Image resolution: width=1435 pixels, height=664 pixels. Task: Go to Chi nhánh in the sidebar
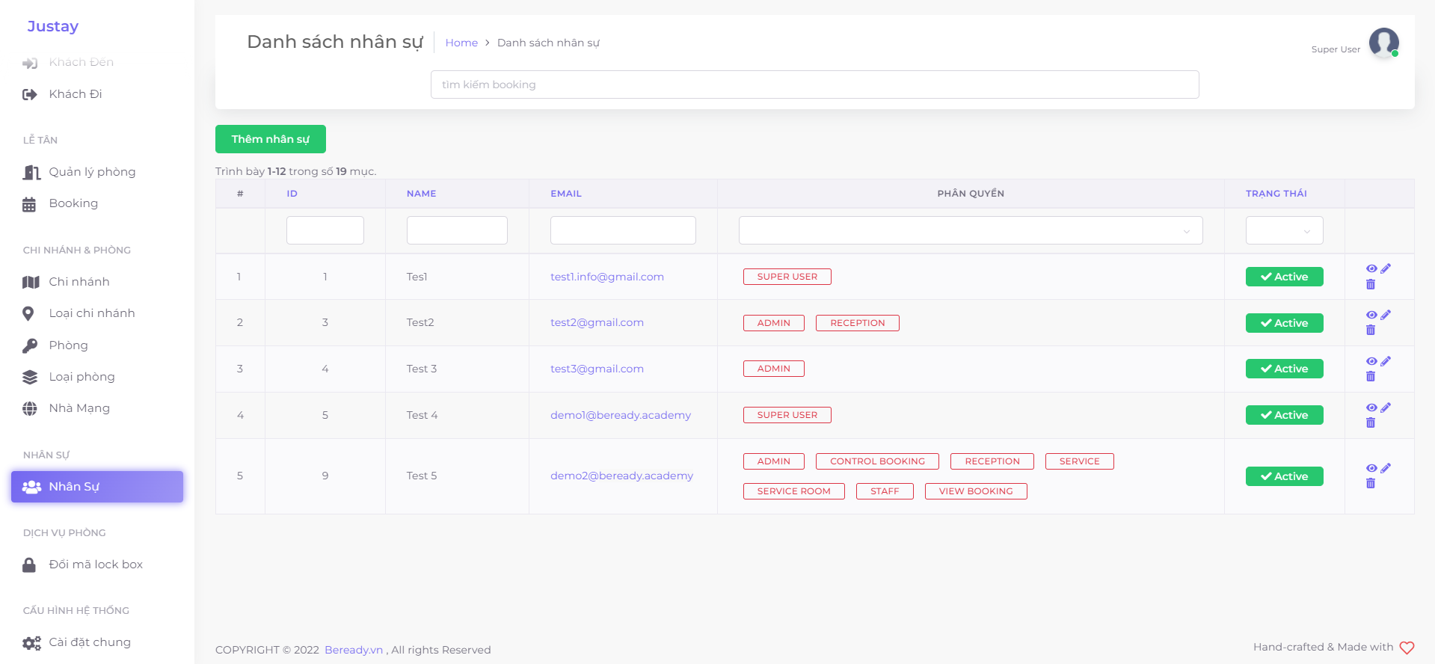[x=79, y=282]
